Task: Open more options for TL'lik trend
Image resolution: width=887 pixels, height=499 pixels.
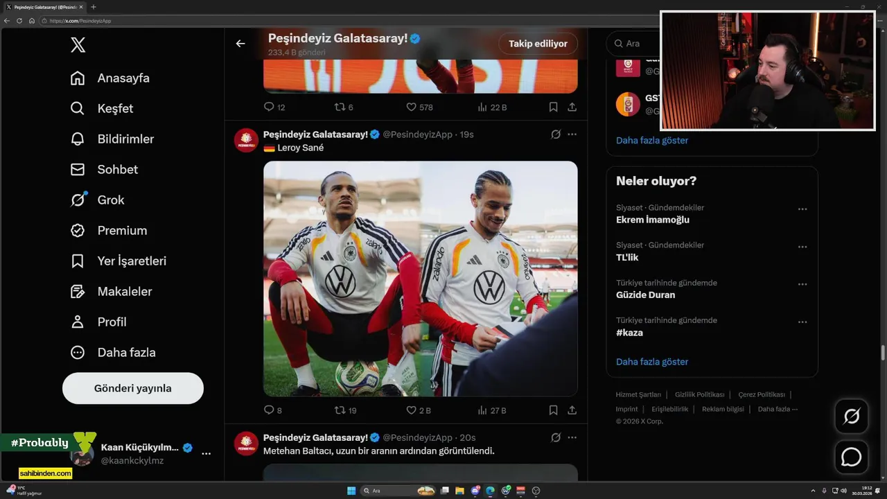Action: click(802, 247)
